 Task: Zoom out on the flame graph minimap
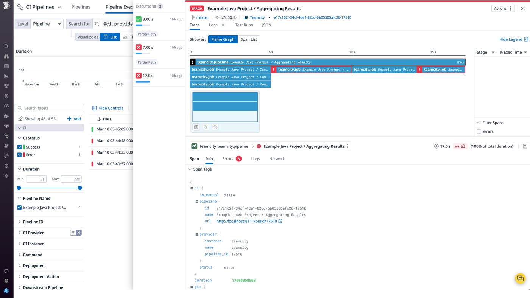point(206,127)
